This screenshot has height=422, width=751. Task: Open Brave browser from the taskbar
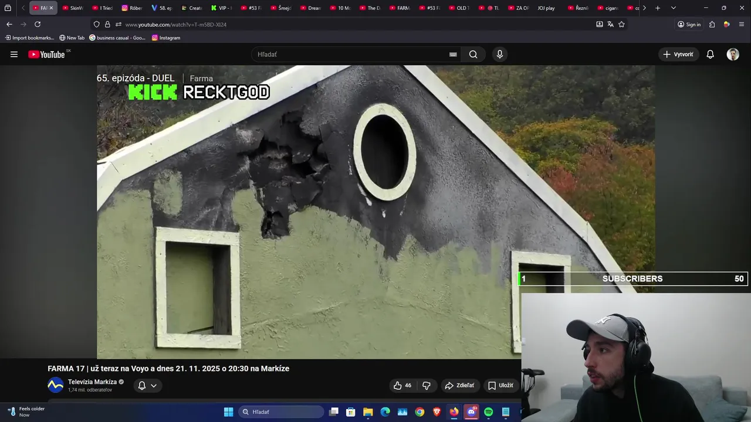(x=437, y=412)
